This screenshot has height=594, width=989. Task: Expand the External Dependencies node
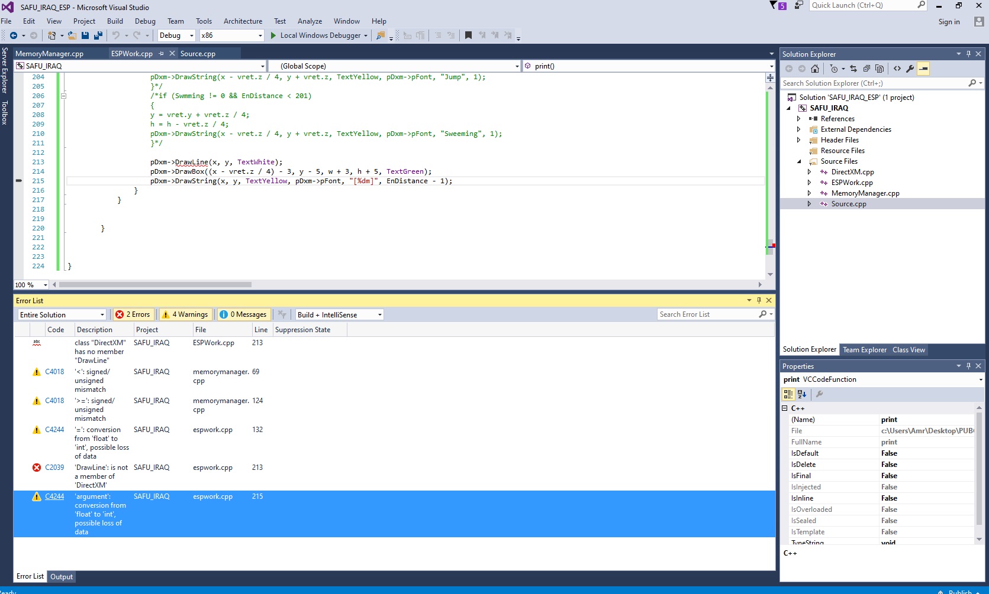click(798, 129)
